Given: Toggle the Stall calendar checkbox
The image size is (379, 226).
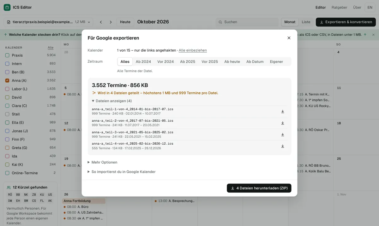Looking at the screenshot, I should point(7,114).
